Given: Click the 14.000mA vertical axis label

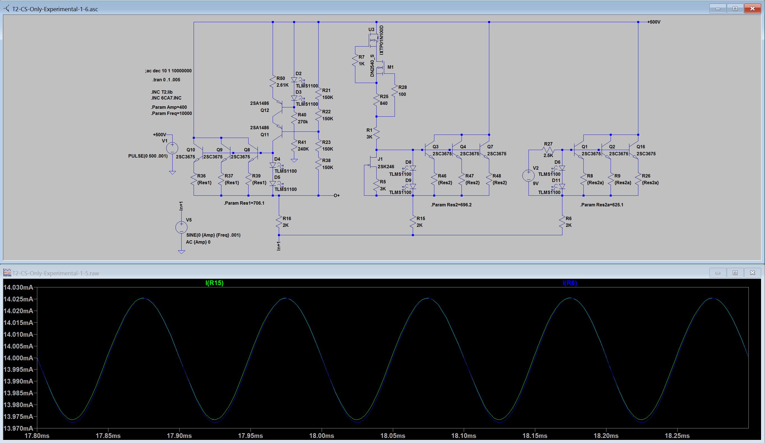Looking at the screenshot, I should point(18,358).
